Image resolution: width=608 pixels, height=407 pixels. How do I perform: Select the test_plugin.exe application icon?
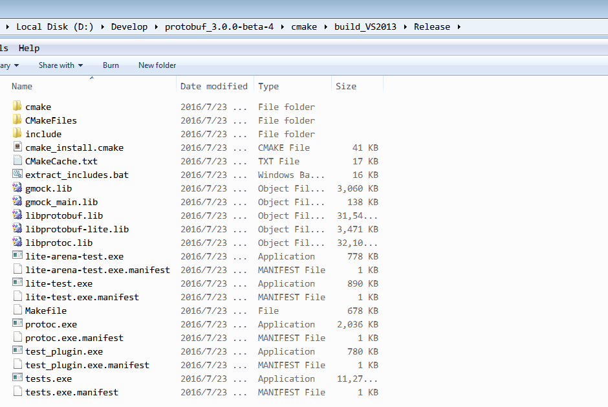(17, 350)
